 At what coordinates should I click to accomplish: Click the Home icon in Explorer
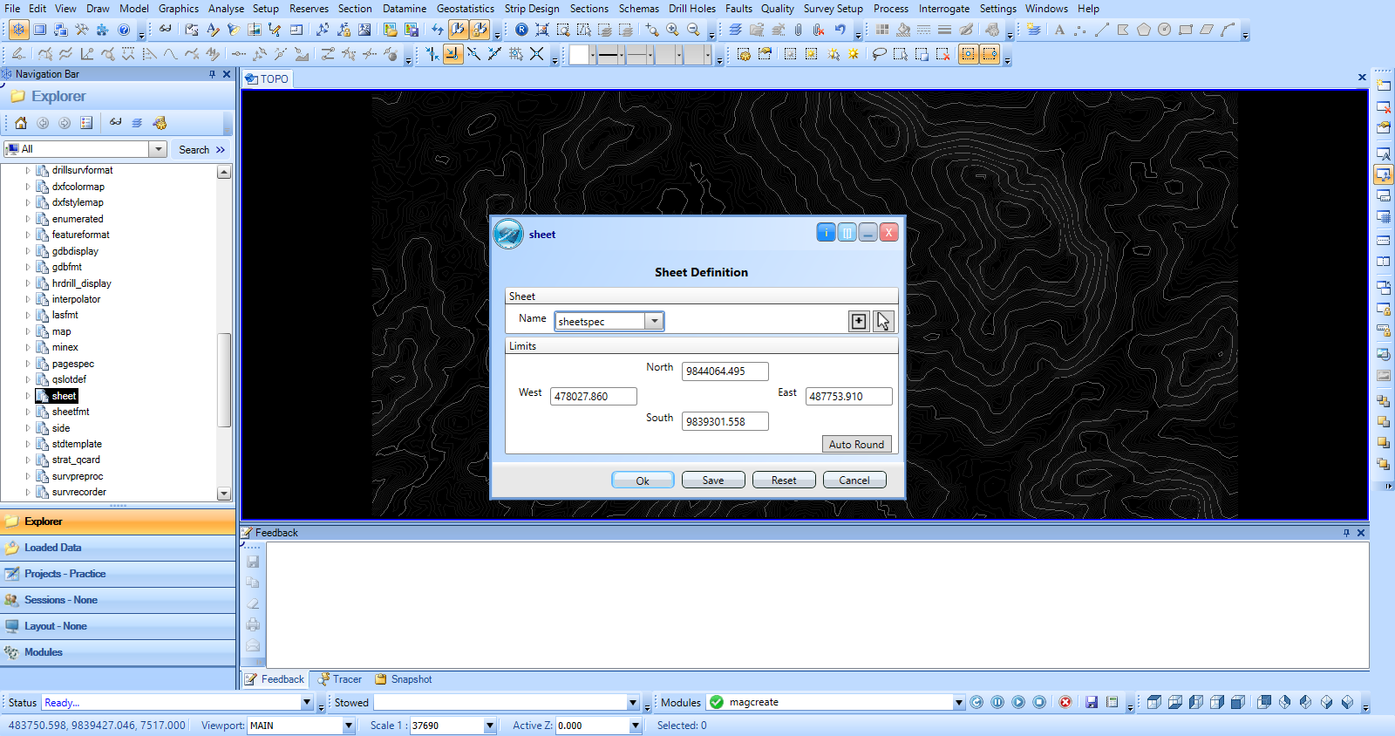(x=21, y=123)
